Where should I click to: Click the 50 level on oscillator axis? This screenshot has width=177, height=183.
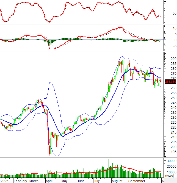coord(174,13)
